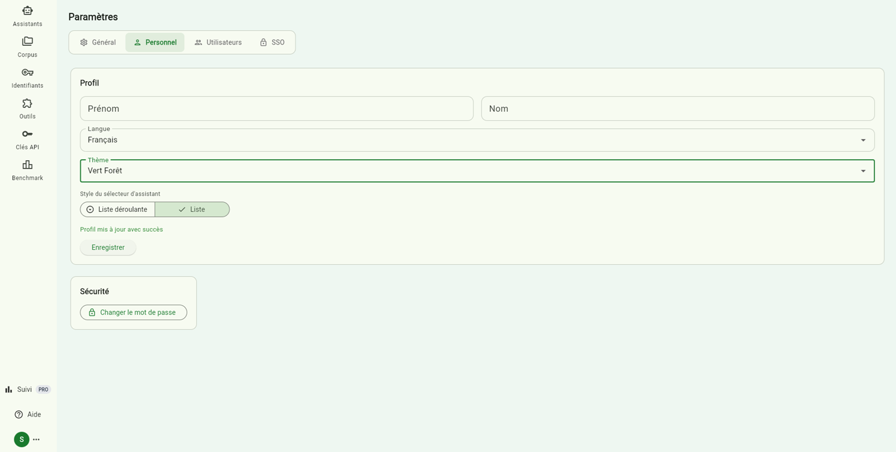Click the padlock icon of SSO tab
The height and width of the screenshot is (452, 896).
pyautogui.click(x=263, y=42)
